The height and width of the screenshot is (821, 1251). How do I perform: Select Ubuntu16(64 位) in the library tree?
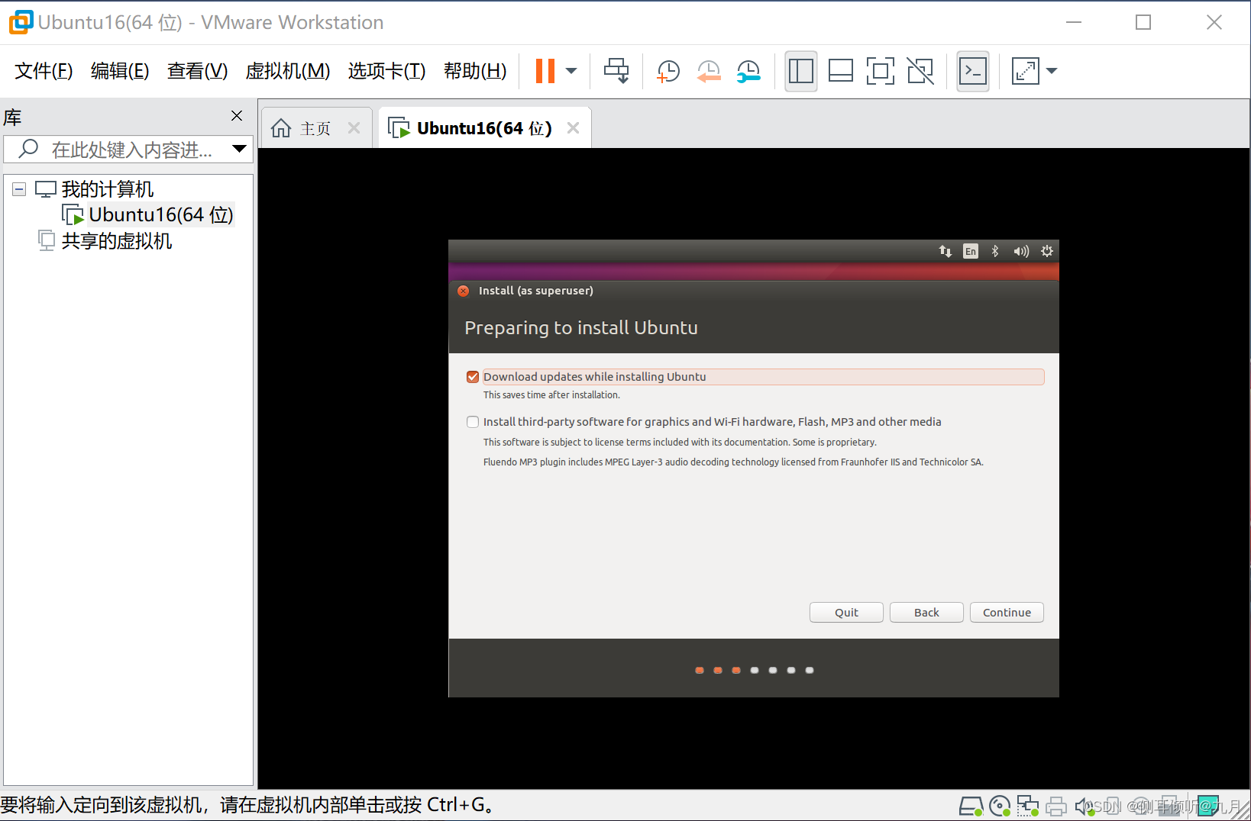click(x=161, y=215)
